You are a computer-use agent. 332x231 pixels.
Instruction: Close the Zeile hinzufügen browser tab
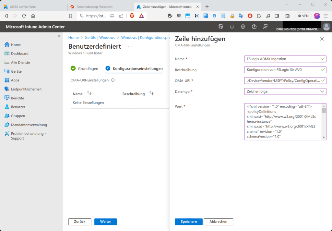[197, 7]
